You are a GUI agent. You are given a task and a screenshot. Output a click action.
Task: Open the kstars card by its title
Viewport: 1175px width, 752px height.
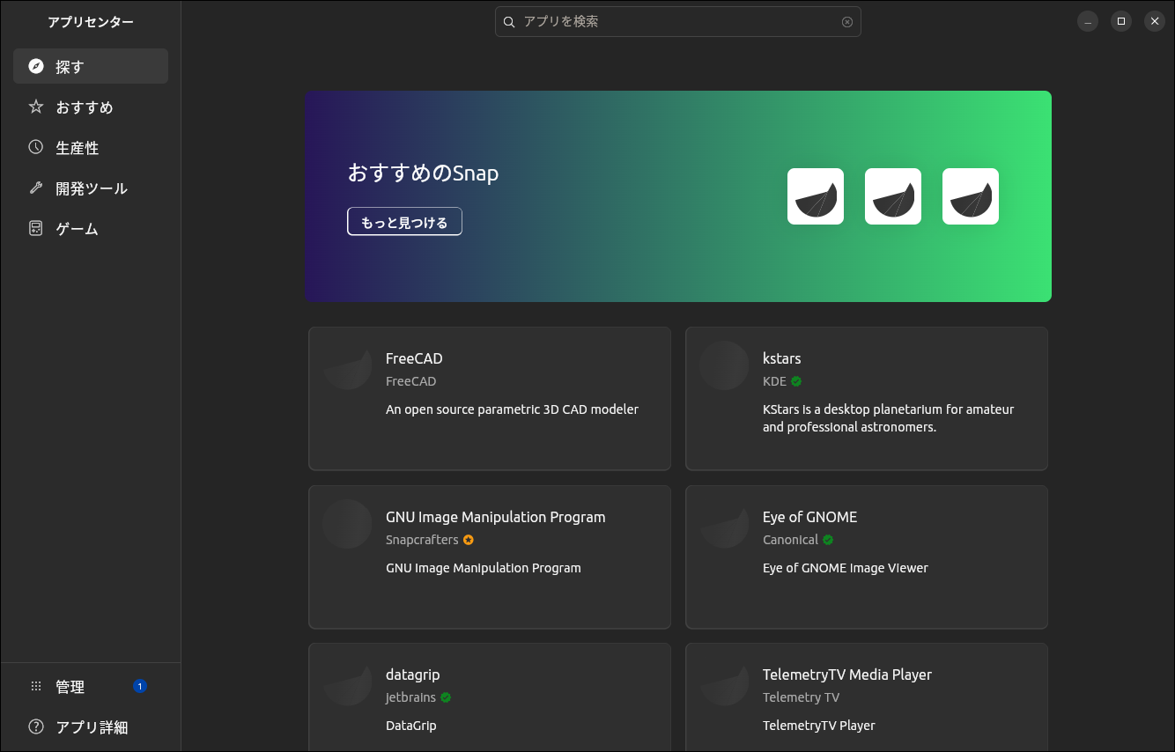tap(782, 358)
